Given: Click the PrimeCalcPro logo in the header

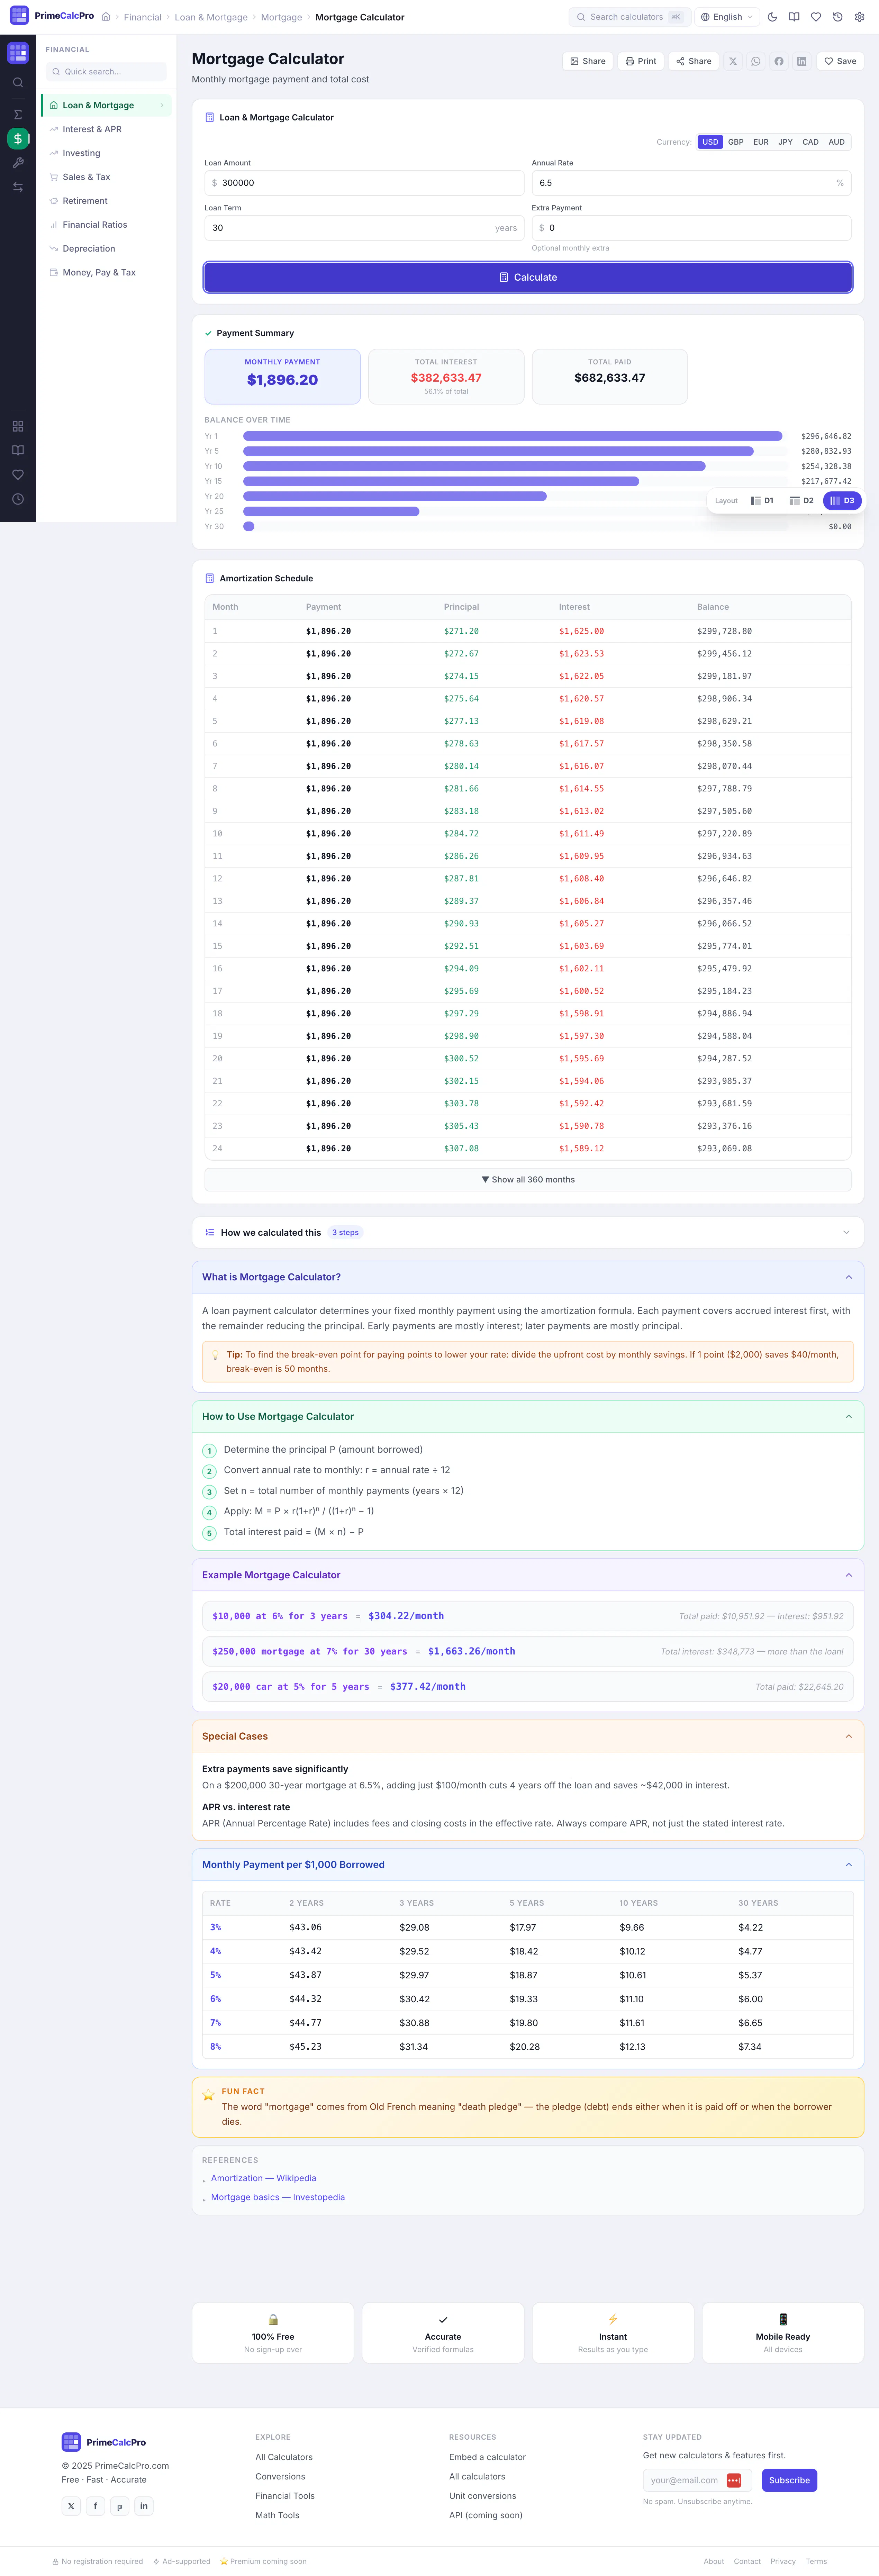Looking at the screenshot, I should coord(52,16).
